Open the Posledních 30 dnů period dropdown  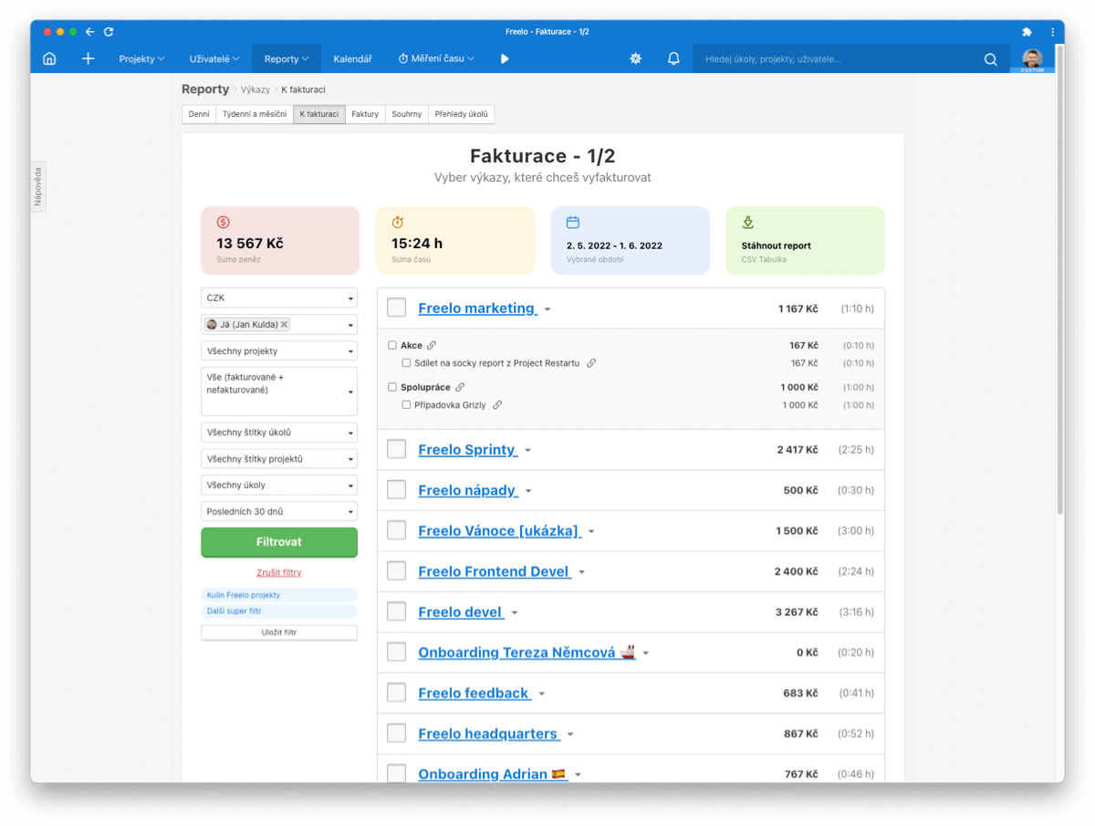279,512
